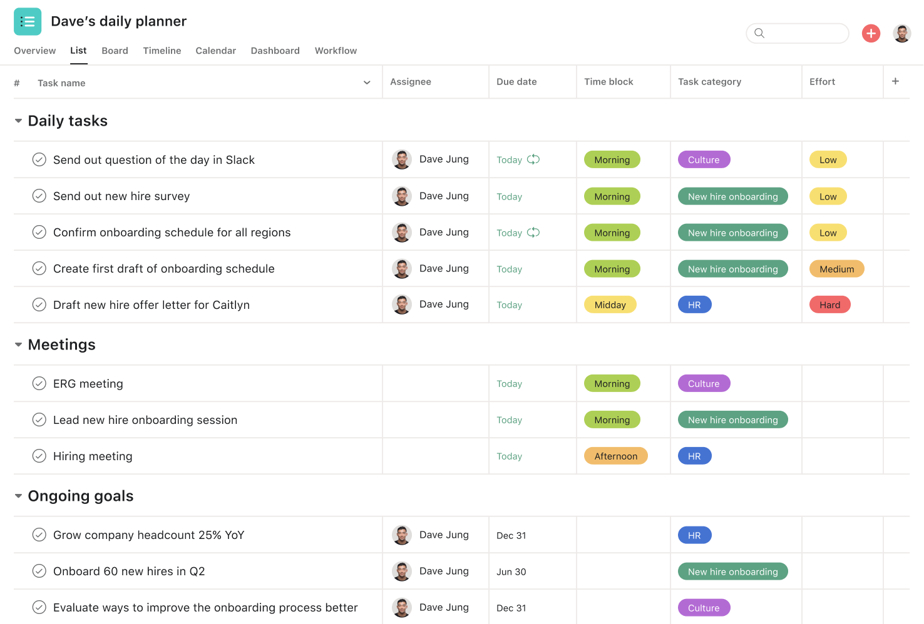Click the assignee avatar on 'Grow company headcount' row
The height and width of the screenshot is (624, 924).
pos(401,535)
